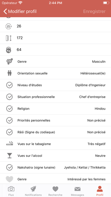Tap the Enregistrer save button
Viewport: 111px width, 197px height.
[x=94, y=11]
